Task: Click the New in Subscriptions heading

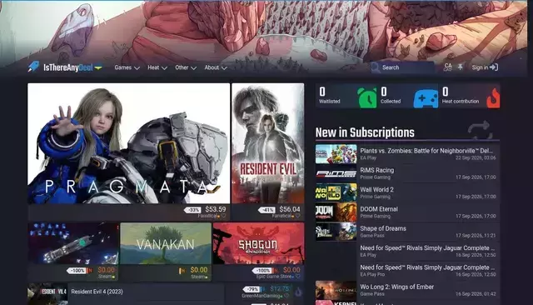Action: pyautogui.click(x=365, y=132)
